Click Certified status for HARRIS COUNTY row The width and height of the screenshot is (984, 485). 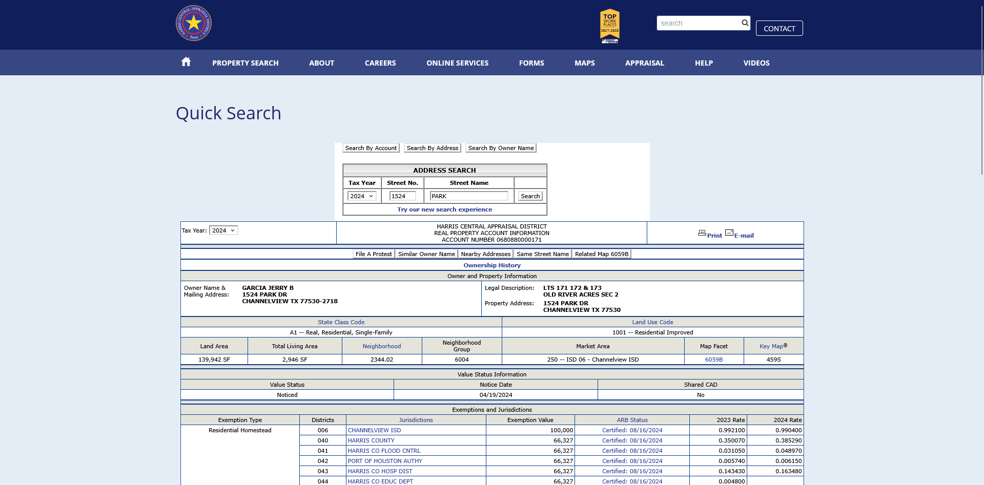coord(632,440)
